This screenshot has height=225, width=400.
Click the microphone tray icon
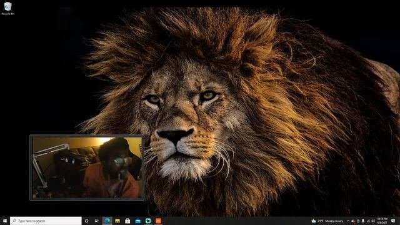click(x=363, y=221)
